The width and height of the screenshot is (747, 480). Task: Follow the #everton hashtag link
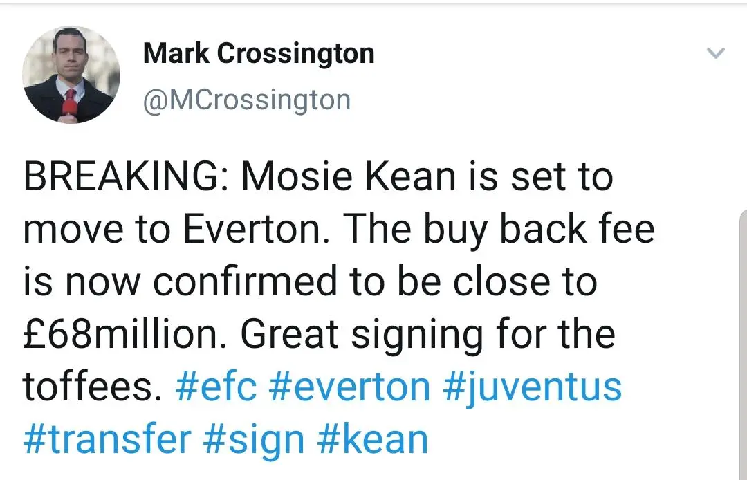349,387
